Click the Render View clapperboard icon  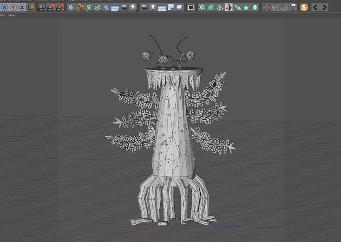tap(41, 8)
